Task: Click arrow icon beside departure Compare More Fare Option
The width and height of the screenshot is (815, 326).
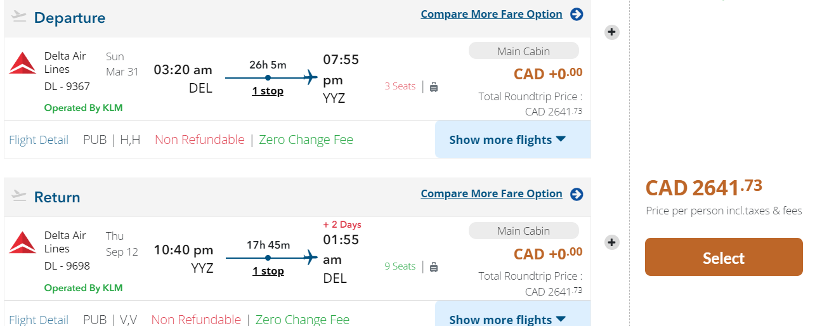Action: click(x=577, y=14)
